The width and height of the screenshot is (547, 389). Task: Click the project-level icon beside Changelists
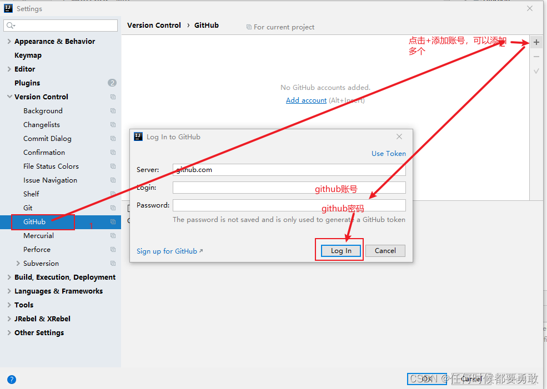pos(113,125)
